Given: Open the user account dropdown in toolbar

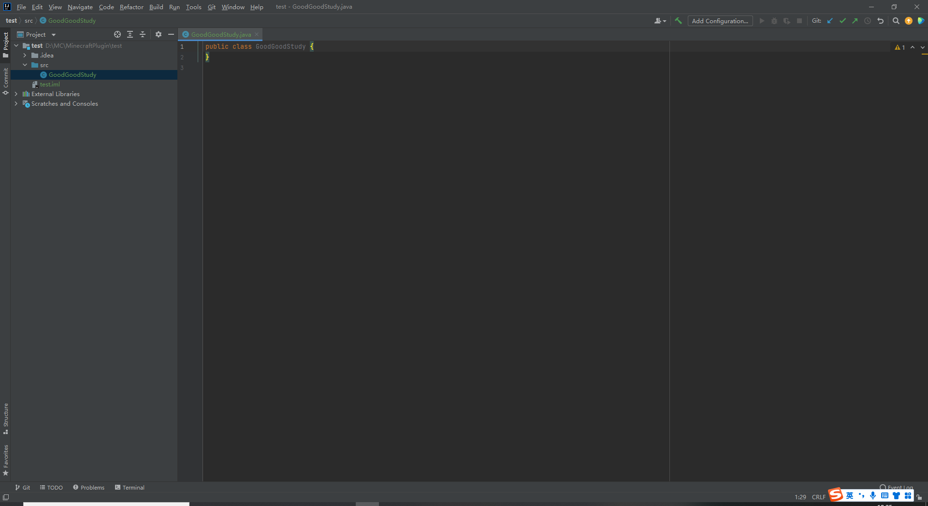Looking at the screenshot, I should click(x=660, y=21).
